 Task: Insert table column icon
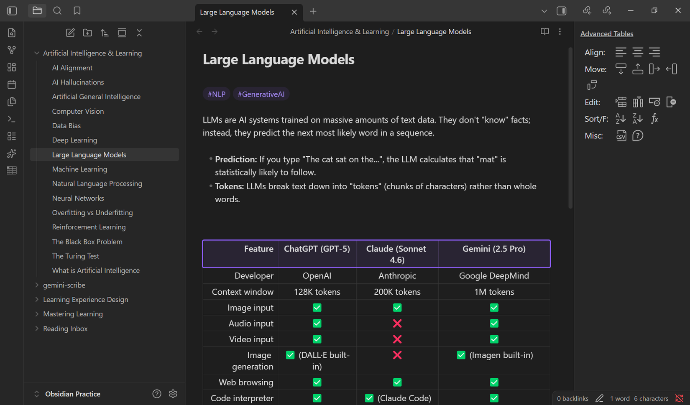[x=638, y=102]
